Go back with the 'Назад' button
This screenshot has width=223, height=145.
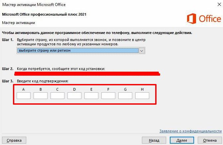pyautogui.click(x=154, y=140)
